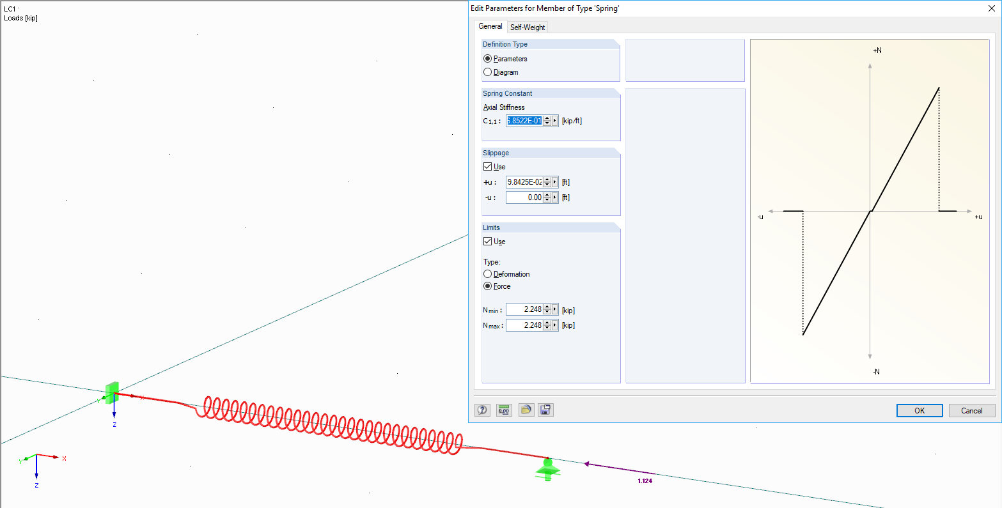1002x508 pixels.
Task: Open the dialog help
Action: [482, 410]
